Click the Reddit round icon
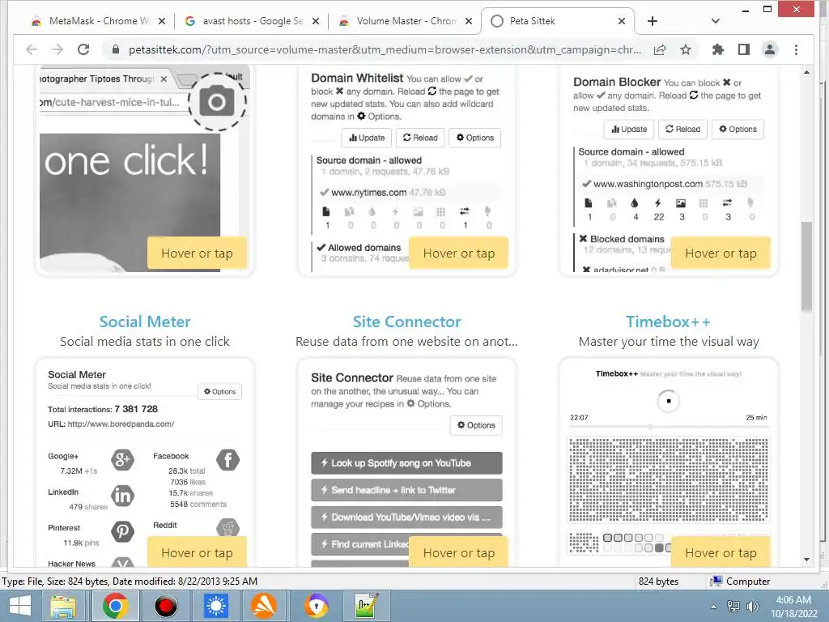The image size is (829, 622). 227,527
